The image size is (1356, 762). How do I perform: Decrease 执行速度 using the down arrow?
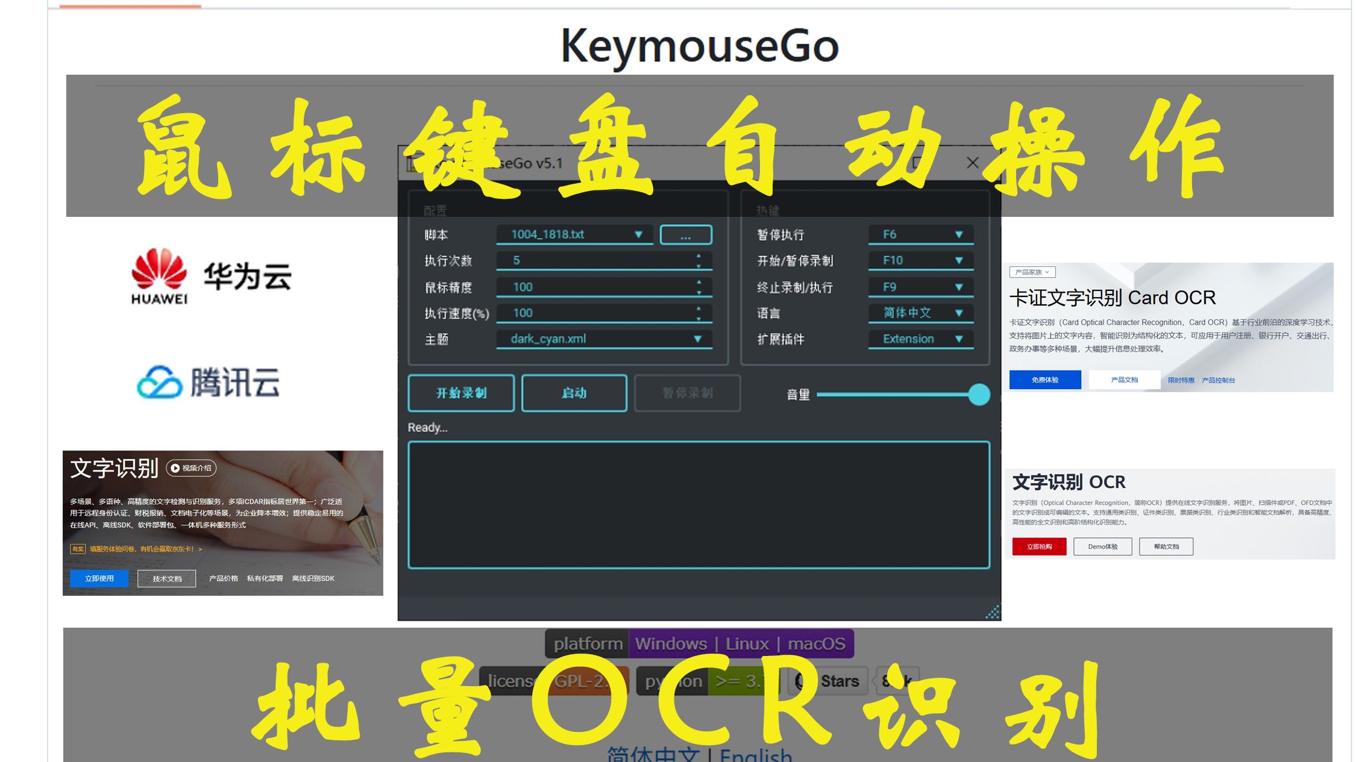(698, 318)
